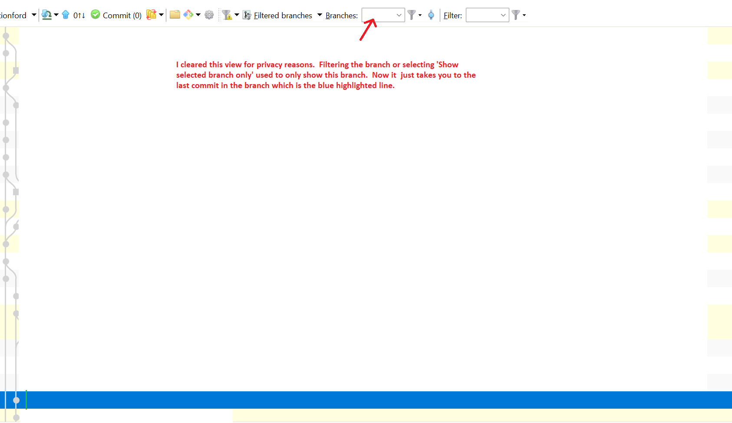Click the blue dot go-to-commit icon
732x423 pixels.
[431, 15]
